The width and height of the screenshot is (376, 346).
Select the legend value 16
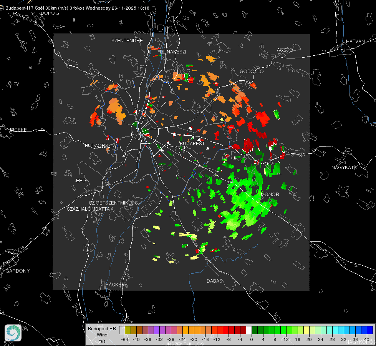point(298,339)
